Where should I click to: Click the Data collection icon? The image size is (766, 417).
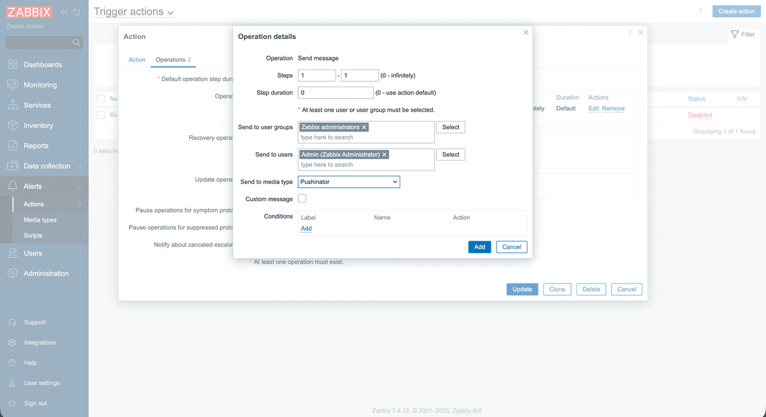[x=13, y=166]
